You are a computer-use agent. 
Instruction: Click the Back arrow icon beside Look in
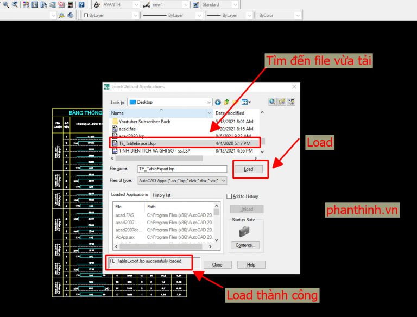tap(218, 102)
